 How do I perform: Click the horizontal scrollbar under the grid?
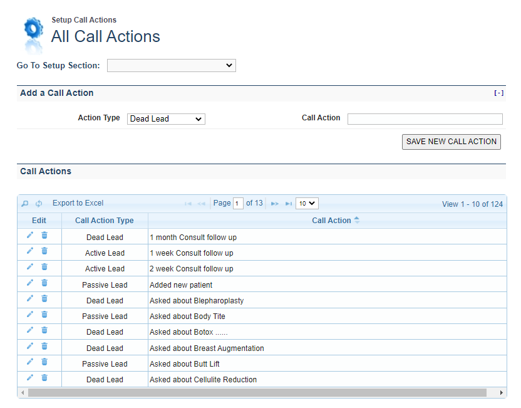[257, 392]
